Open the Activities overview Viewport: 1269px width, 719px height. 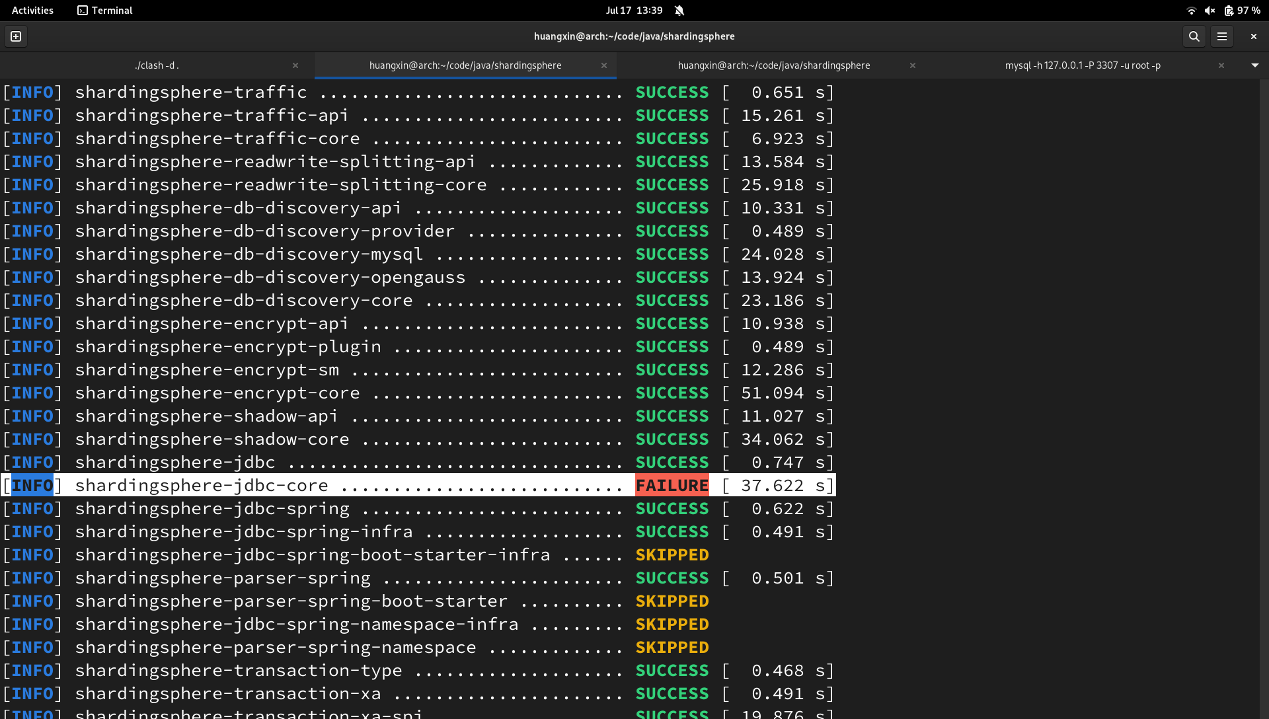(32, 11)
